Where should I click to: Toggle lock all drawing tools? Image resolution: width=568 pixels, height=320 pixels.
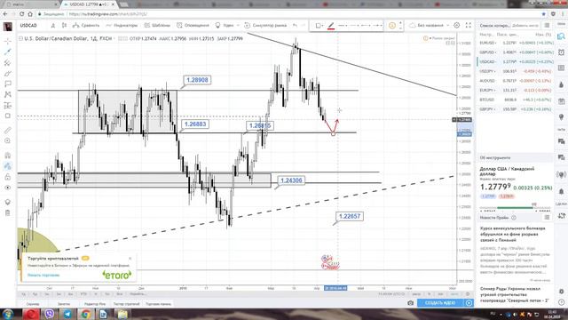coord(8,177)
